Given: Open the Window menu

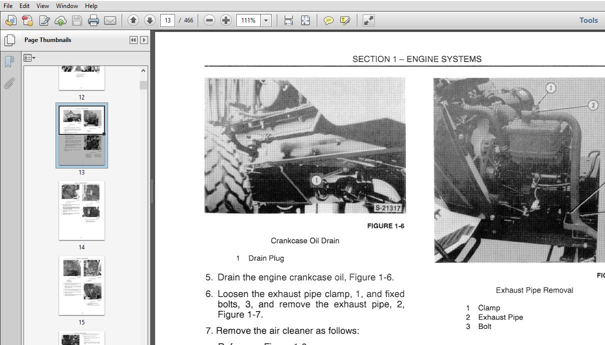Looking at the screenshot, I should (67, 6).
